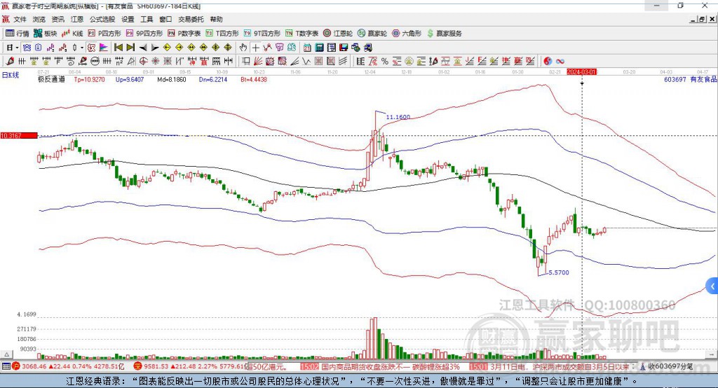Screen dimensions: 718x388
Task: Jump to the first bar icon
Action: click(118, 48)
